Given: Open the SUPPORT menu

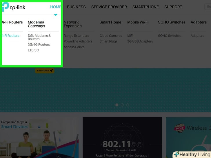Looking at the screenshot, I should 173,7.
